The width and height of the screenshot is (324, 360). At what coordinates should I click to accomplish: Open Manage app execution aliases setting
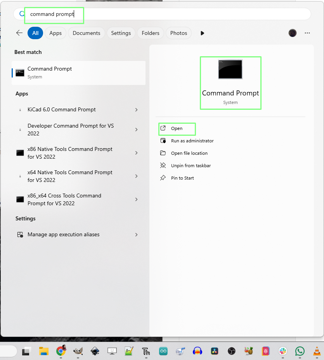pos(78,235)
